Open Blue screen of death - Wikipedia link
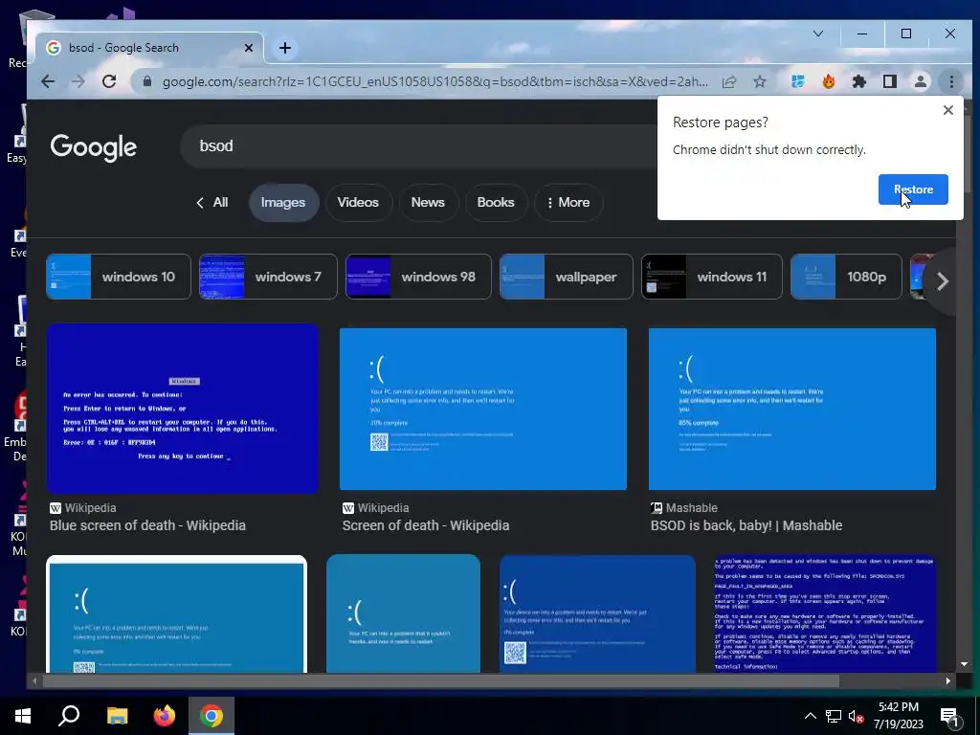Screen dimensions: 980x735 tap(147, 525)
